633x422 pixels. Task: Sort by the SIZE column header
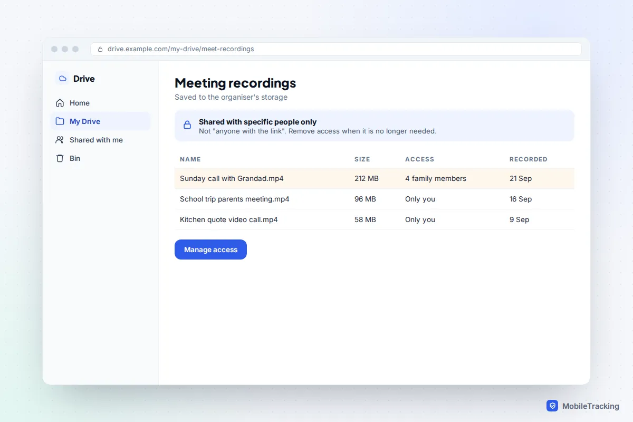pyautogui.click(x=362, y=159)
